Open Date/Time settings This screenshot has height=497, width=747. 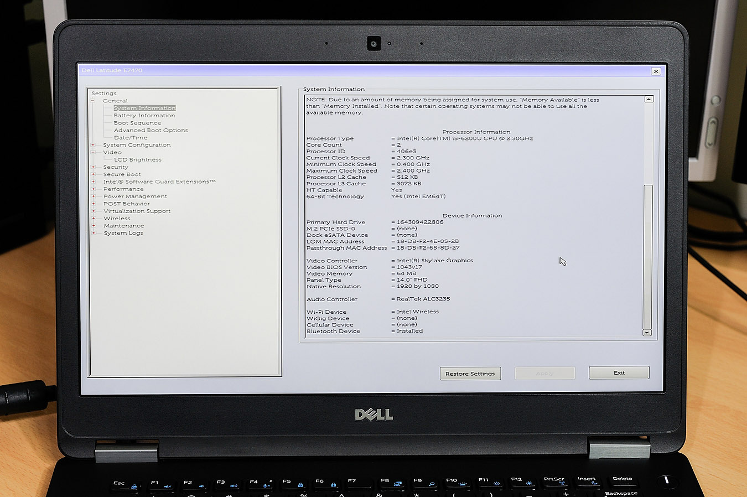click(x=131, y=138)
